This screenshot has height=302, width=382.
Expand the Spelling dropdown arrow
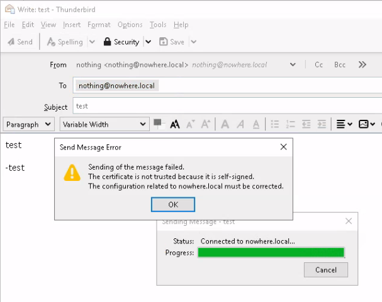point(92,42)
